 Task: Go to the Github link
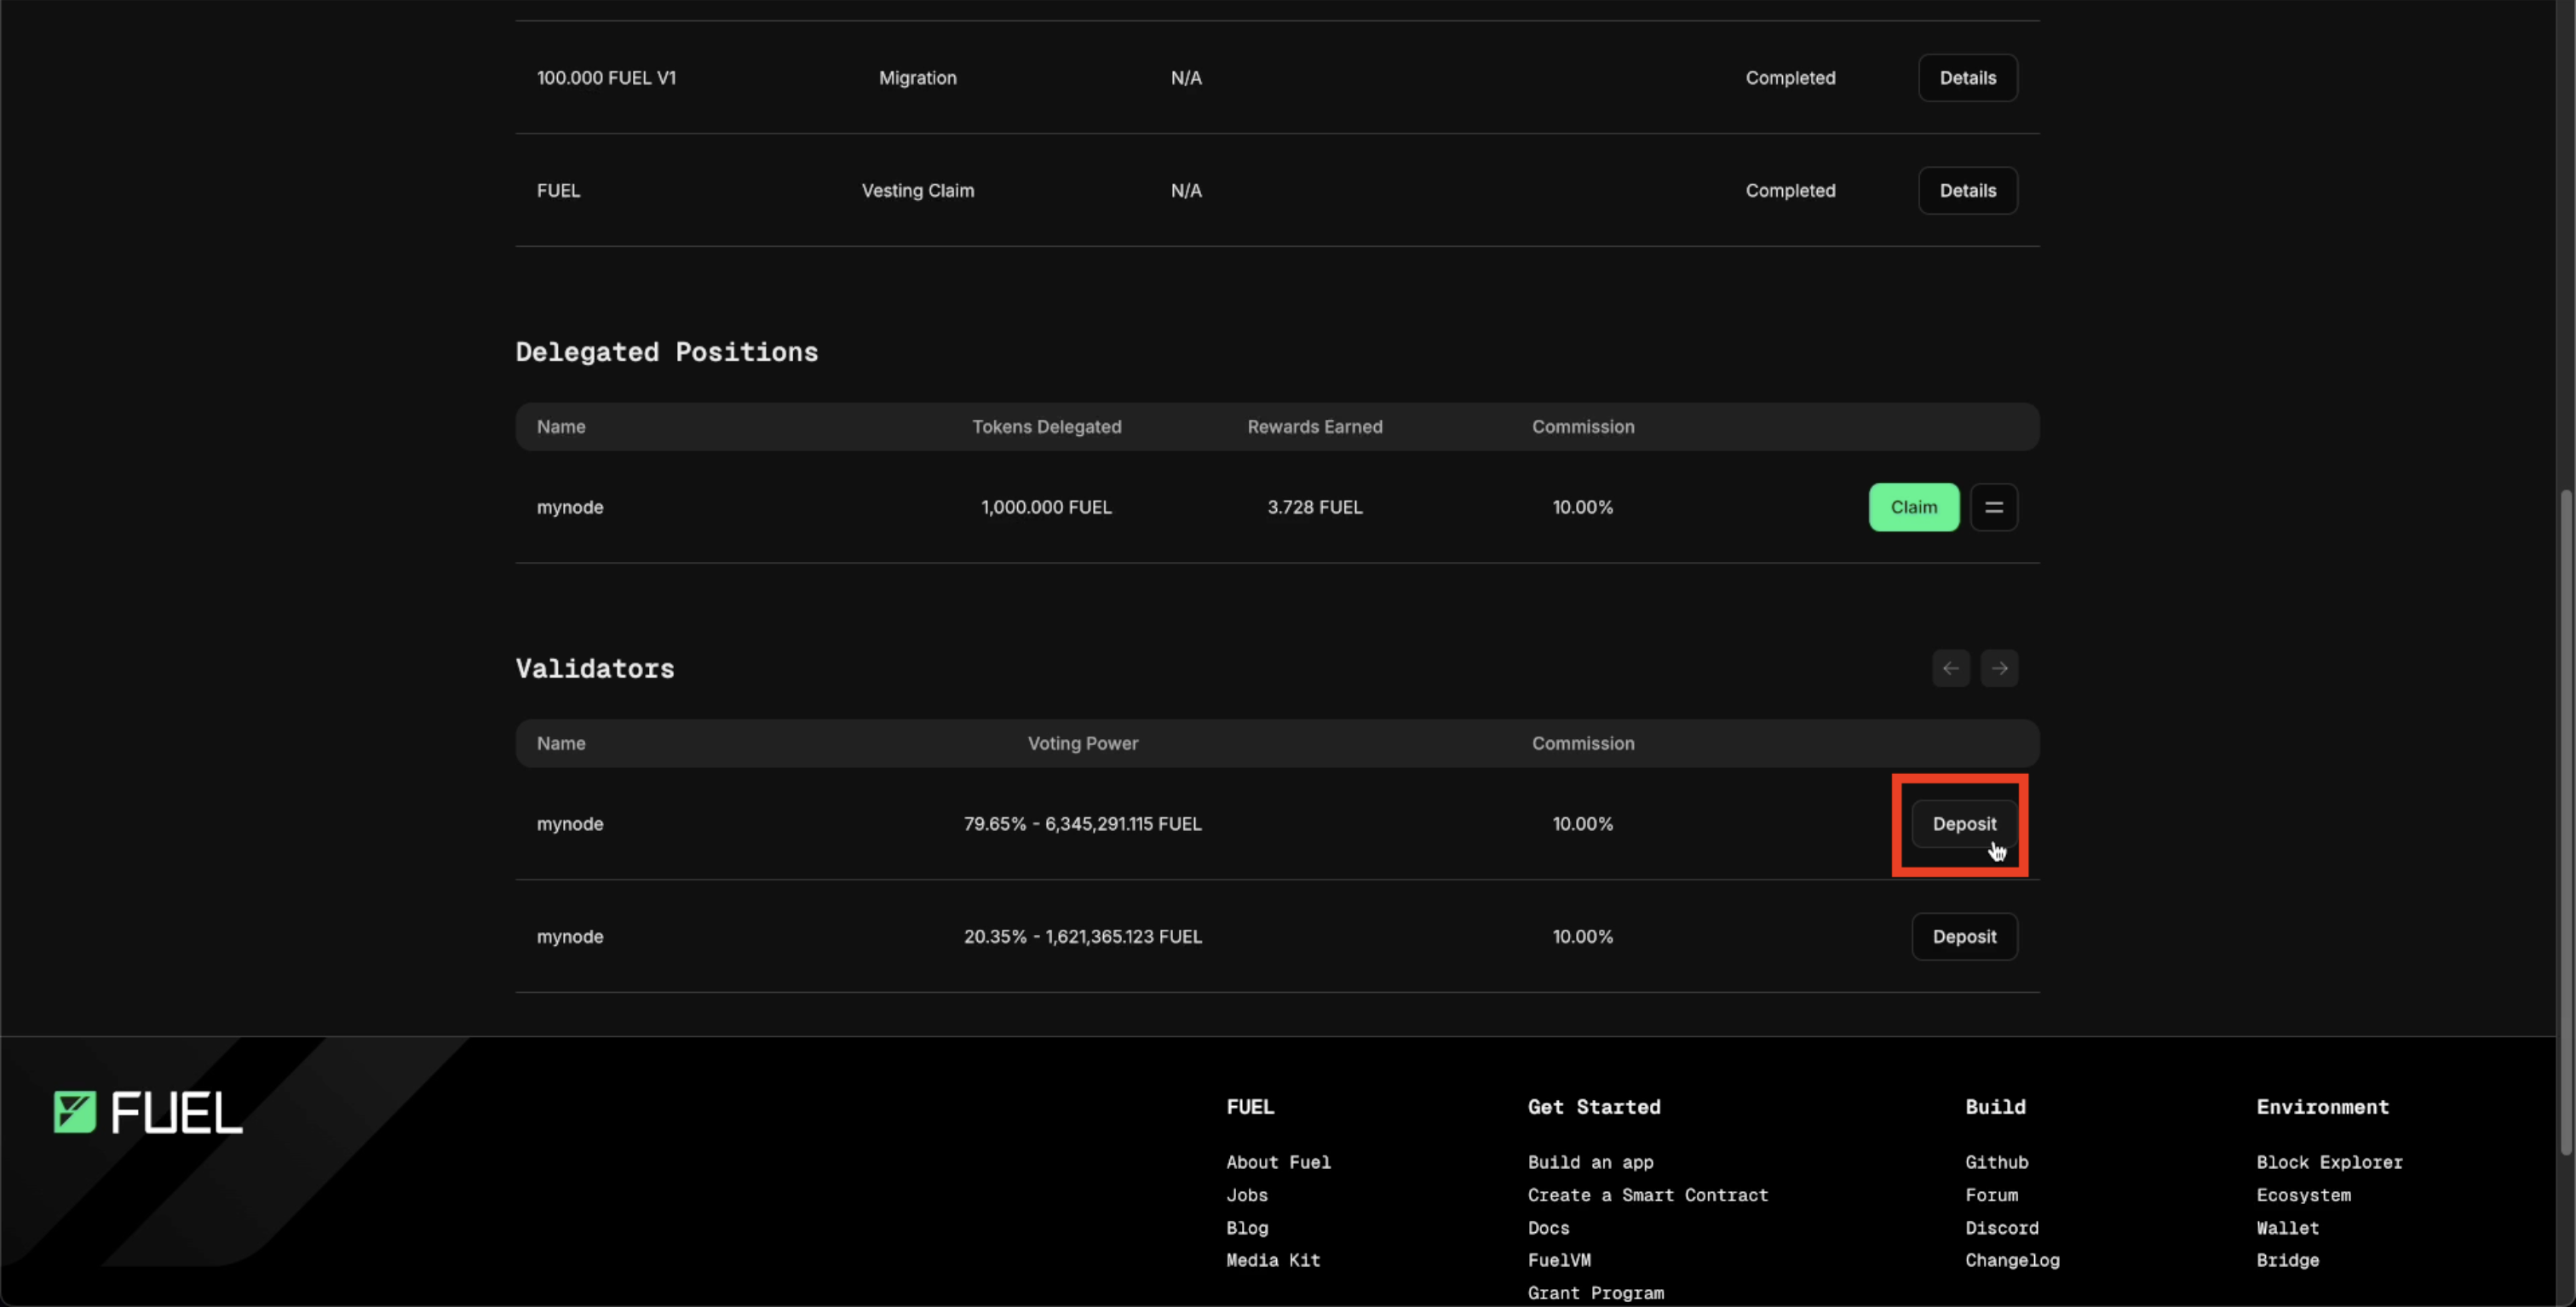click(x=1996, y=1162)
